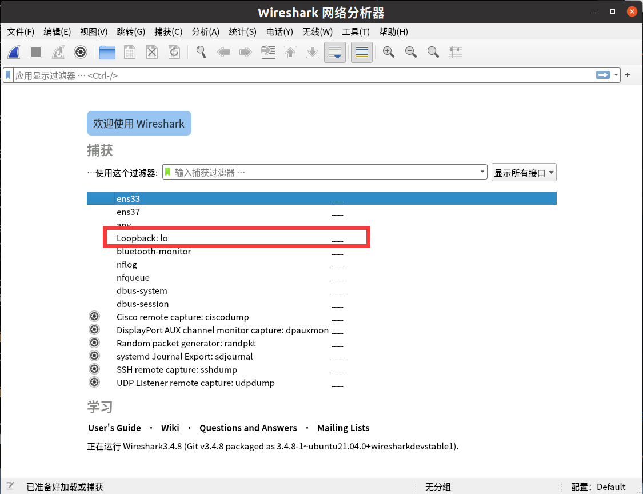Screen dimensions: 643x494
Task: Open 编辑(E) menu
Action: pos(57,32)
